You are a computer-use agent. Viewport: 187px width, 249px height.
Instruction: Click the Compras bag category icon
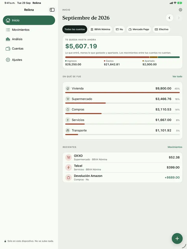68,109
